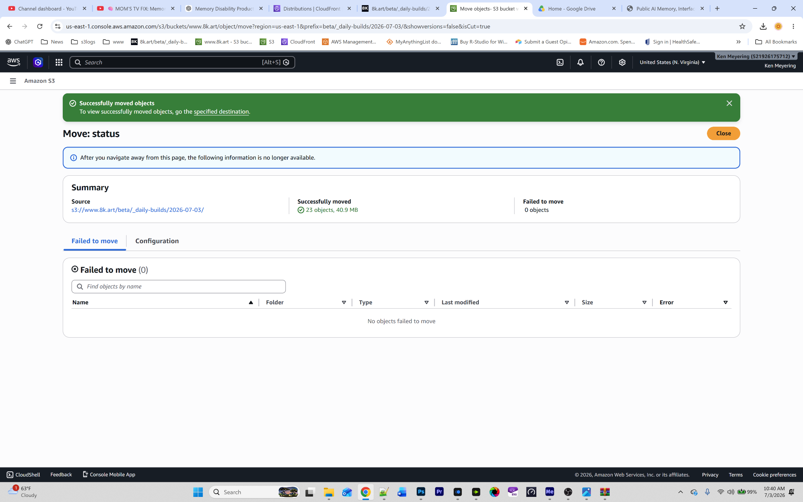Sort by the Size column arrow
The image size is (803, 502).
pyautogui.click(x=644, y=302)
